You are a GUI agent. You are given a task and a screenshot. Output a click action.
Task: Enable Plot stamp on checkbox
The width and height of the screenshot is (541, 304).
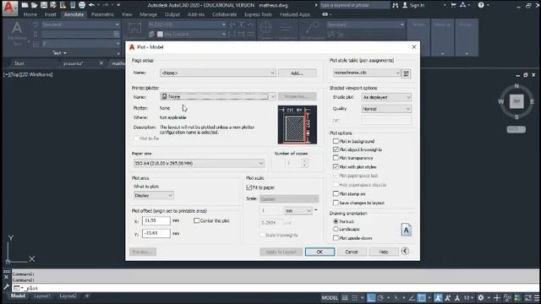(x=336, y=193)
